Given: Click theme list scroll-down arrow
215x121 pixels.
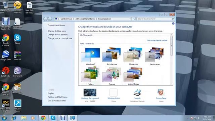Looking at the screenshot, I should [172, 84].
